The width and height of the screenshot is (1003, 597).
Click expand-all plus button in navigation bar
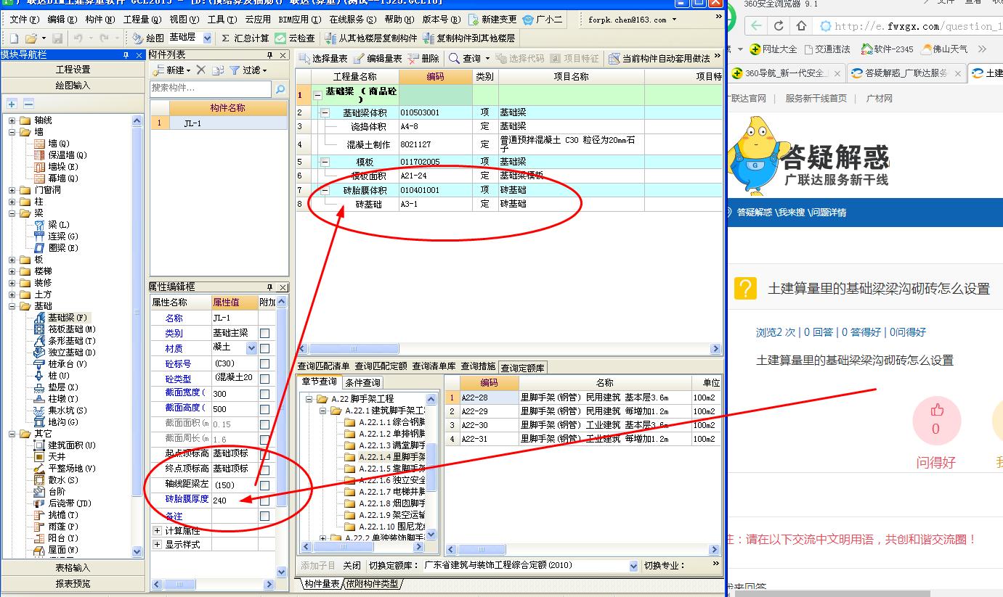12,104
